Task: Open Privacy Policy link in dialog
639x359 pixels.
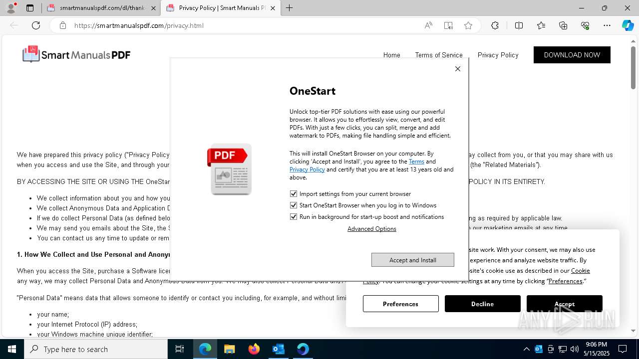Action: (x=307, y=170)
